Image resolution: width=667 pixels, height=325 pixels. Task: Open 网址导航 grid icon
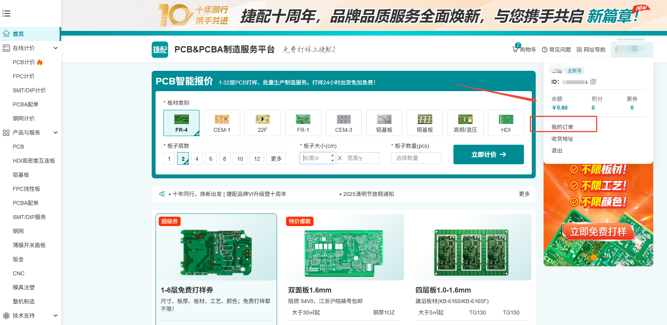pyautogui.click(x=579, y=50)
